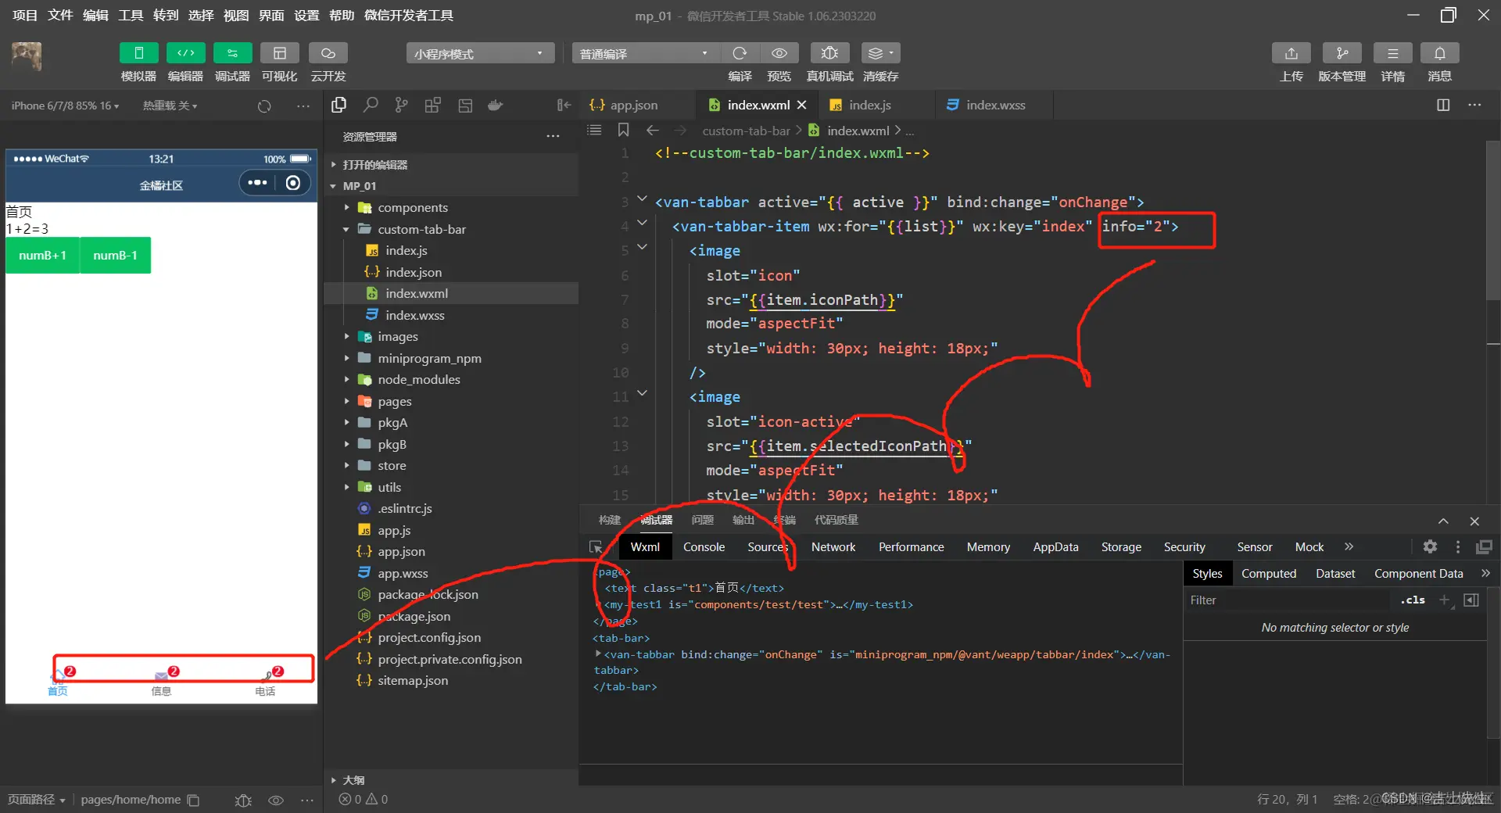
Task: Open the 热重载 hot reload dropdown
Action: pyautogui.click(x=170, y=106)
